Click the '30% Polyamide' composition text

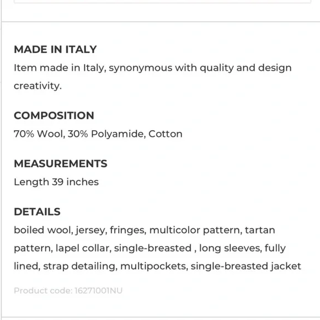click(x=106, y=134)
